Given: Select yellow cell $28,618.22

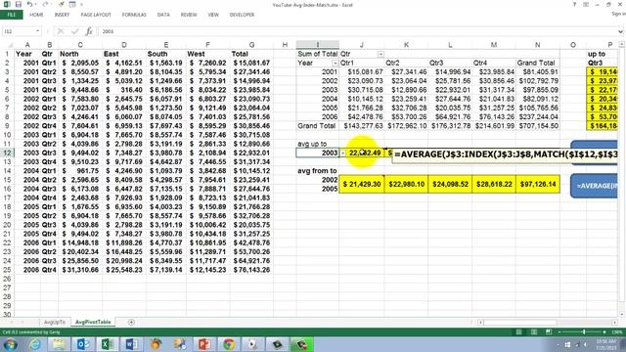Looking at the screenshot, I should (494, 184).
